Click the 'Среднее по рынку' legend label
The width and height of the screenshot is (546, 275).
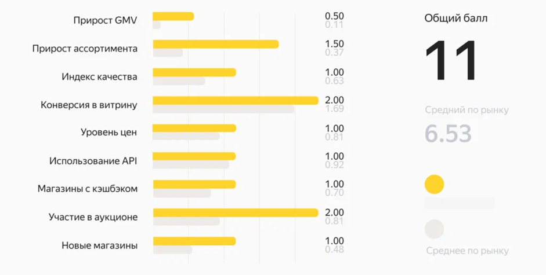(x=467, y=251)
